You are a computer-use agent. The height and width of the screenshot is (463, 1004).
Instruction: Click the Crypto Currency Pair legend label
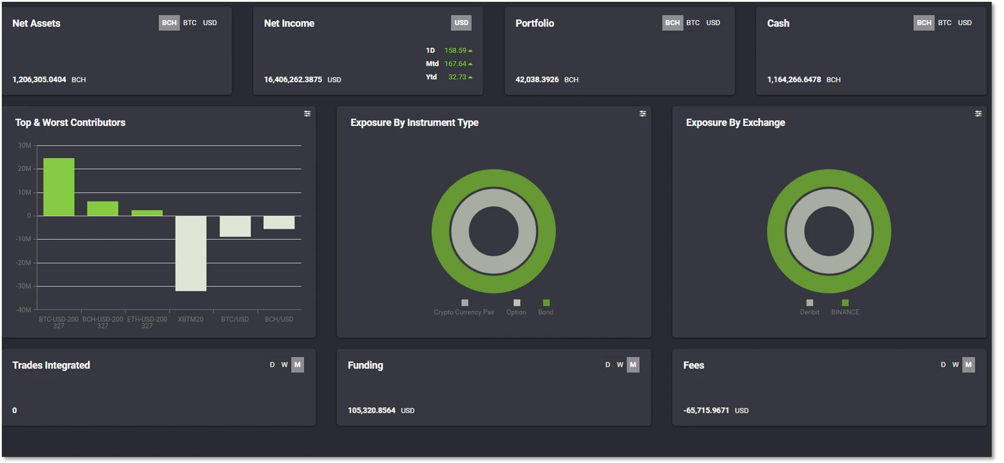click(x=464, y=312)
